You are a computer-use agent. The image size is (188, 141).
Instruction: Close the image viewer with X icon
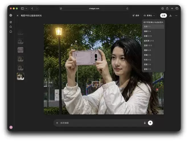18,15
